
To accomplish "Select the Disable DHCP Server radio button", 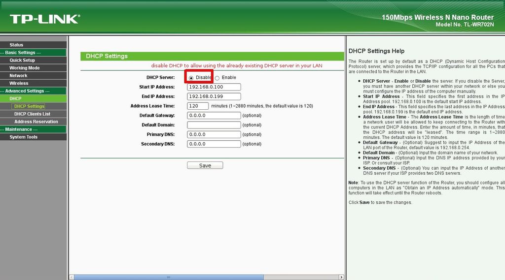I will click(x=191, y=78).
